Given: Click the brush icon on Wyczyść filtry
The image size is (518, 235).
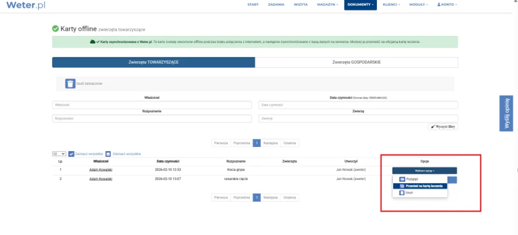Looking at the screenshot, I should (433, 127).
